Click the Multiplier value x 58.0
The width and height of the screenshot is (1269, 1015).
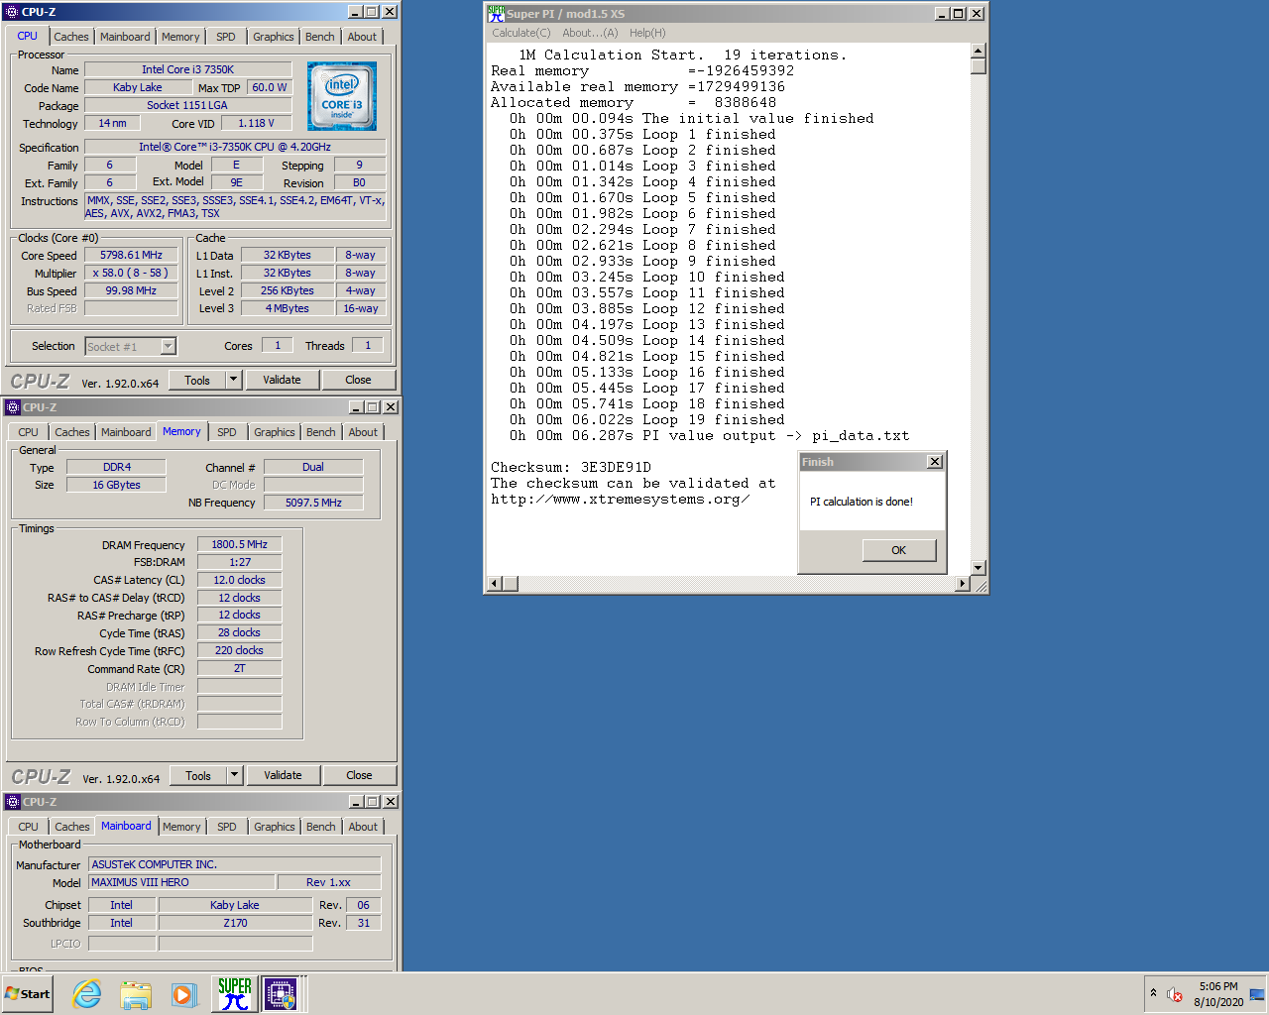(131, 273)
